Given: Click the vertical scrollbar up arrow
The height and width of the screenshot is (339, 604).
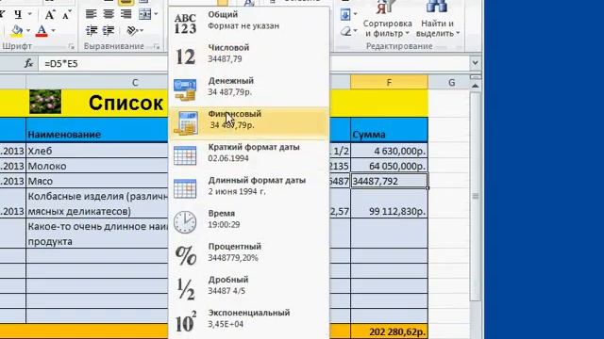Looking at the screenshot, I should pyautogui.click(x=476, y=86).
